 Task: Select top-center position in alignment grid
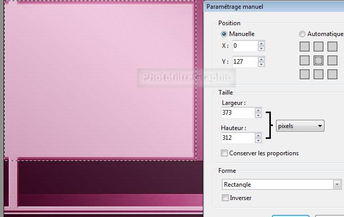click(x=318, y=47)
